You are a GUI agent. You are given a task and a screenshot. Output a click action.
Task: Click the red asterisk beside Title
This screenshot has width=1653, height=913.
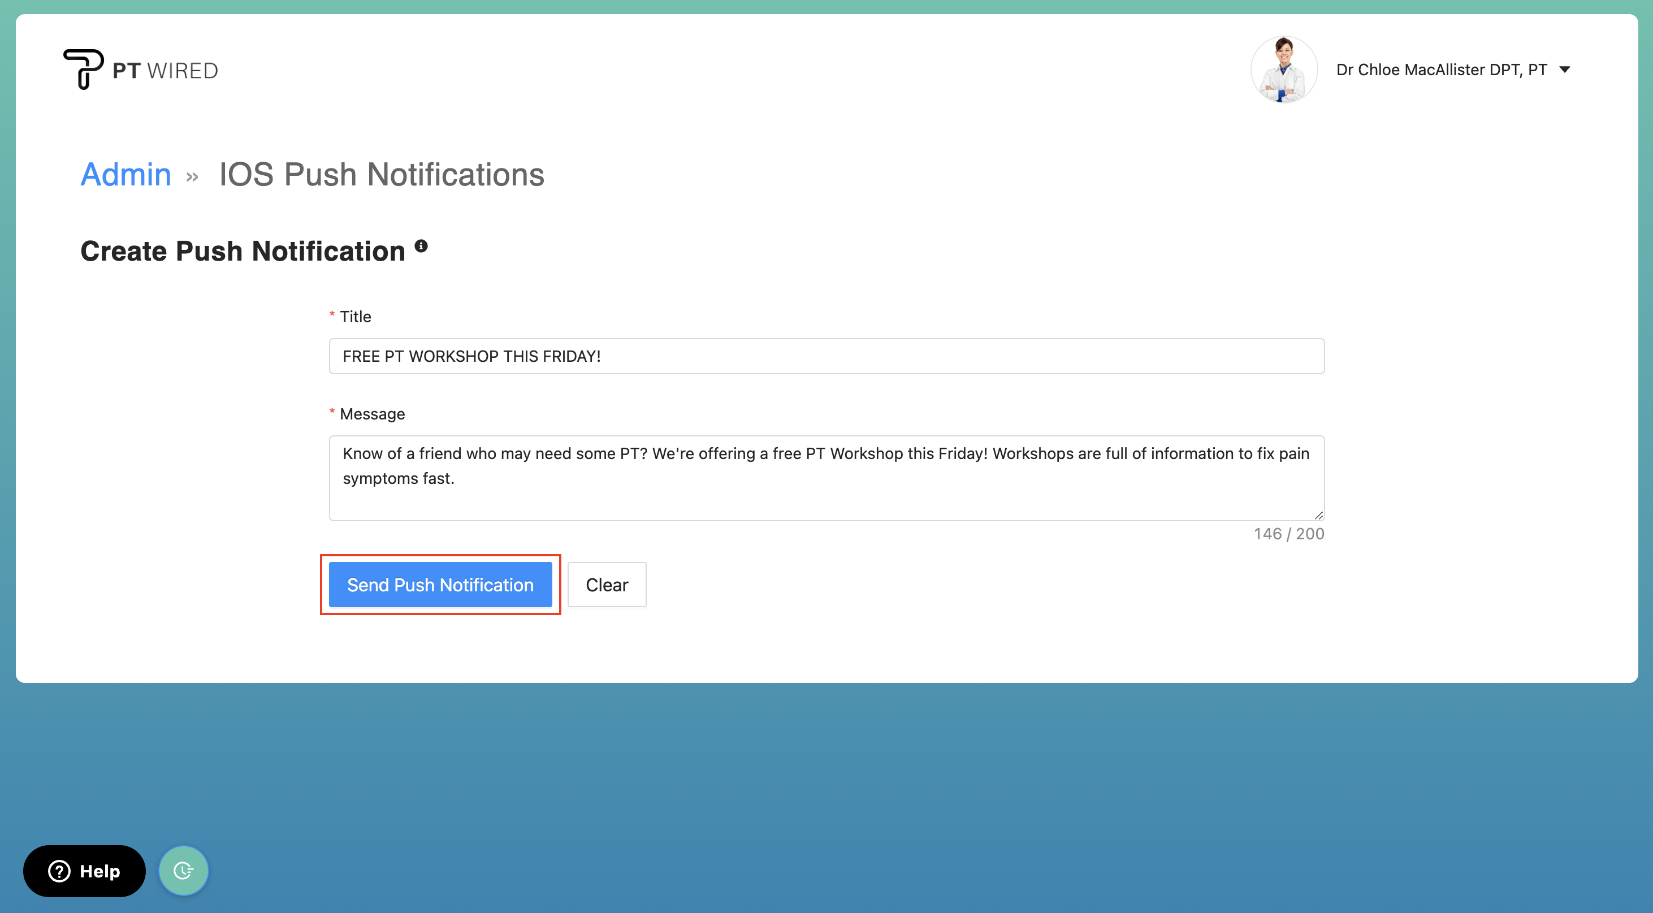pos(331,315)
